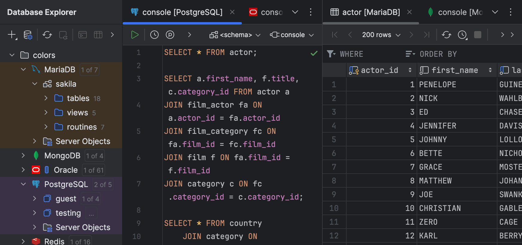Viewport: 522px width, 245px height.
Task: Open the schema dropdown
Action: pos(235,35)
